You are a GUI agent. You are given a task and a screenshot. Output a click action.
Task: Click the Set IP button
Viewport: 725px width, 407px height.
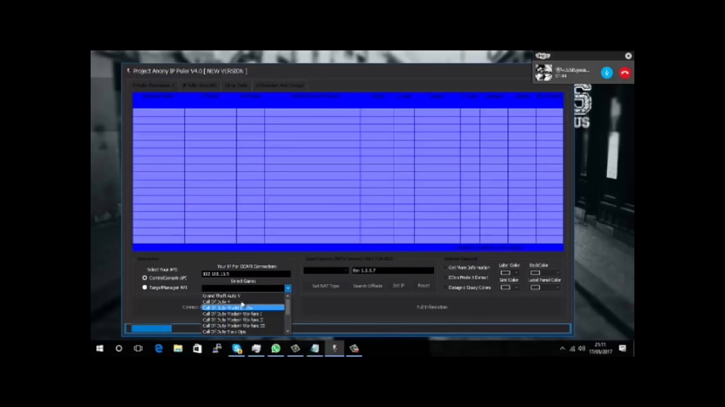[x=399, y=286]
